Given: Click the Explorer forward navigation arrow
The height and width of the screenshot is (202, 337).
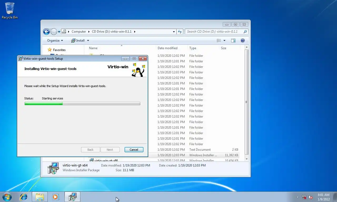Looking at the screenshot, I should (54, 32).
